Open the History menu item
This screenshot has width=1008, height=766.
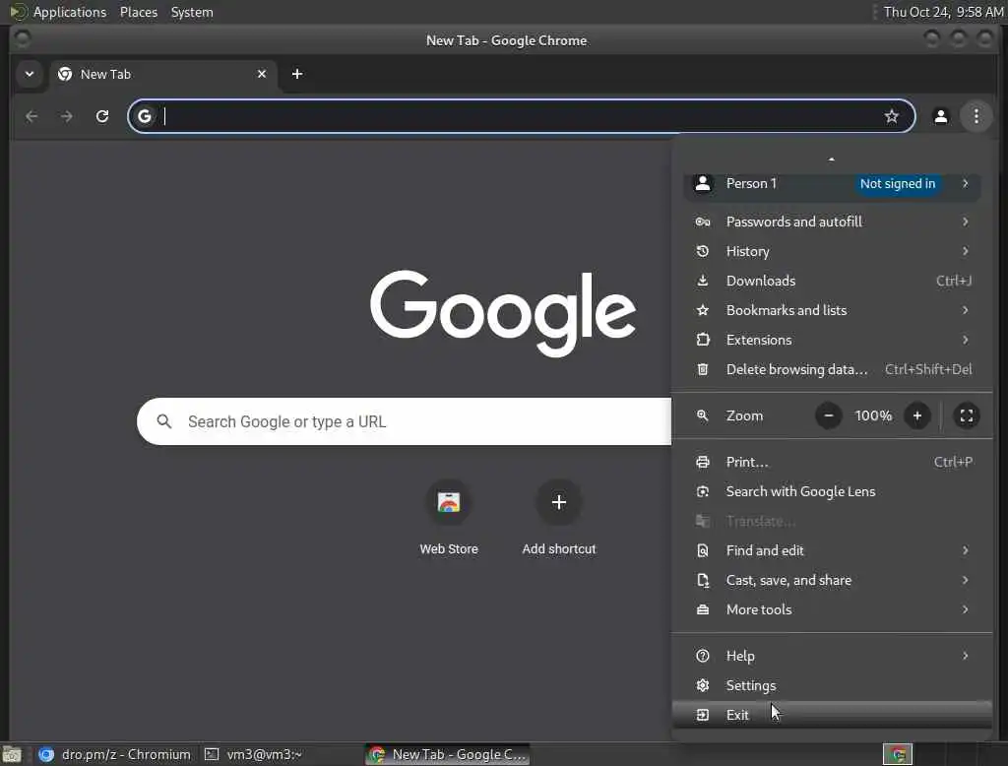point(831,251)
